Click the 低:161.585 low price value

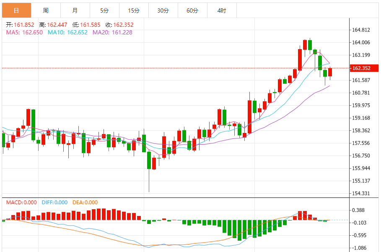click(x=86, y=25)
